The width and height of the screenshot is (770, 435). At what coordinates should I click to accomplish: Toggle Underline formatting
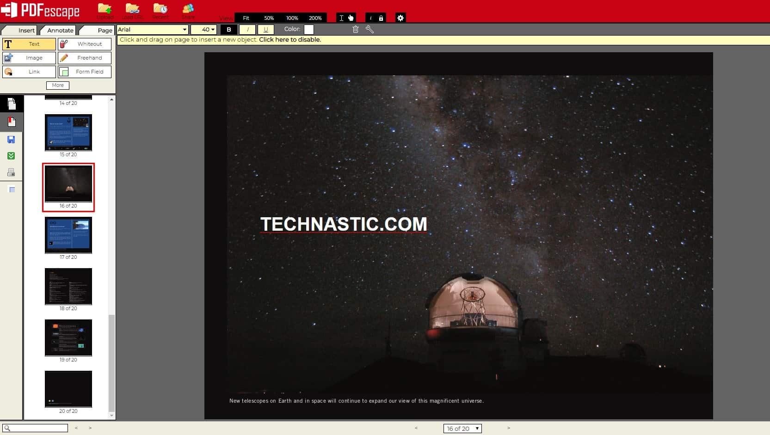tap(265, 29)
